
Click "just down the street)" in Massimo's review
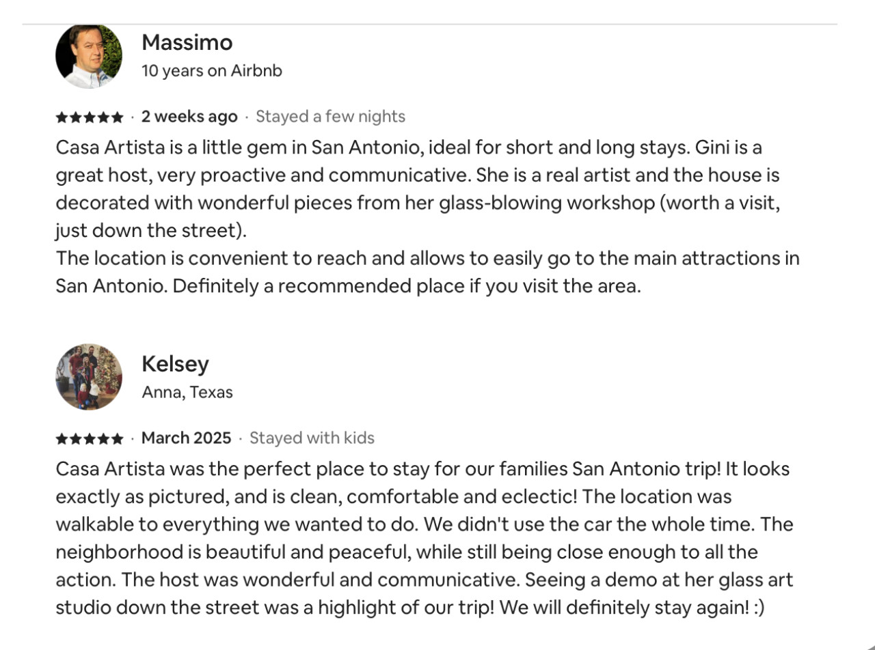[x=150, y=231]
